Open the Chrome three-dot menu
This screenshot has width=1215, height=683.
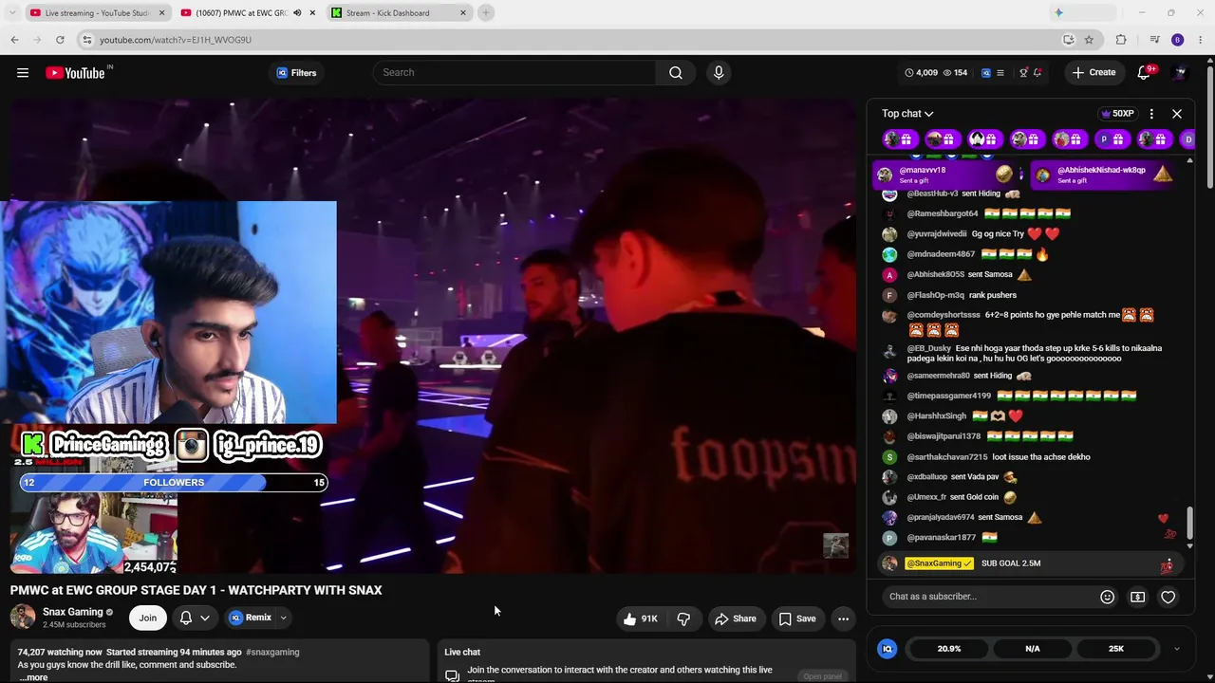click(x=1201, y=40)
